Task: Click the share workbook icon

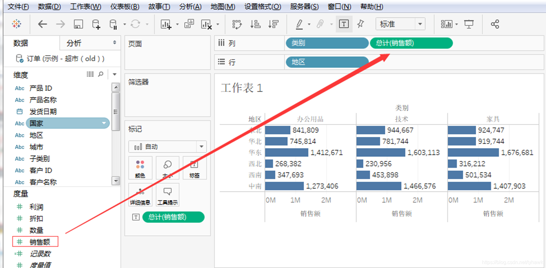Action: click(x=495, y=24)
